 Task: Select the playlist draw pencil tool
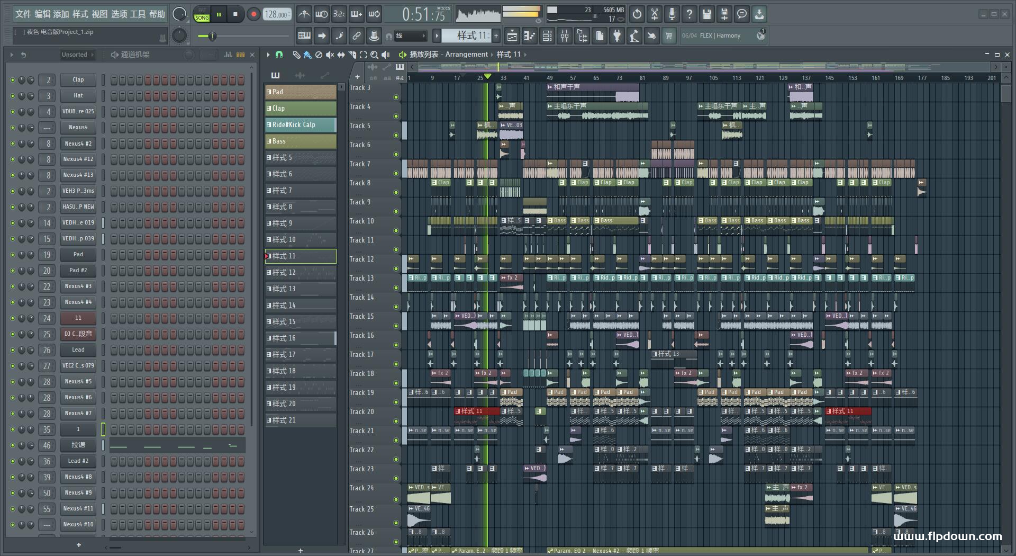click(296, 55)
